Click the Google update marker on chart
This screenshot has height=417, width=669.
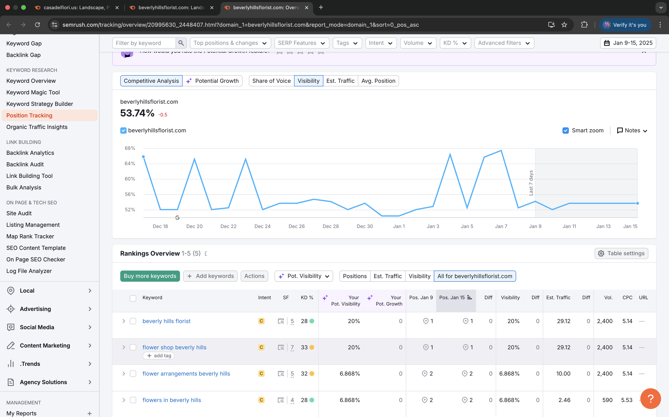point(177,218)
